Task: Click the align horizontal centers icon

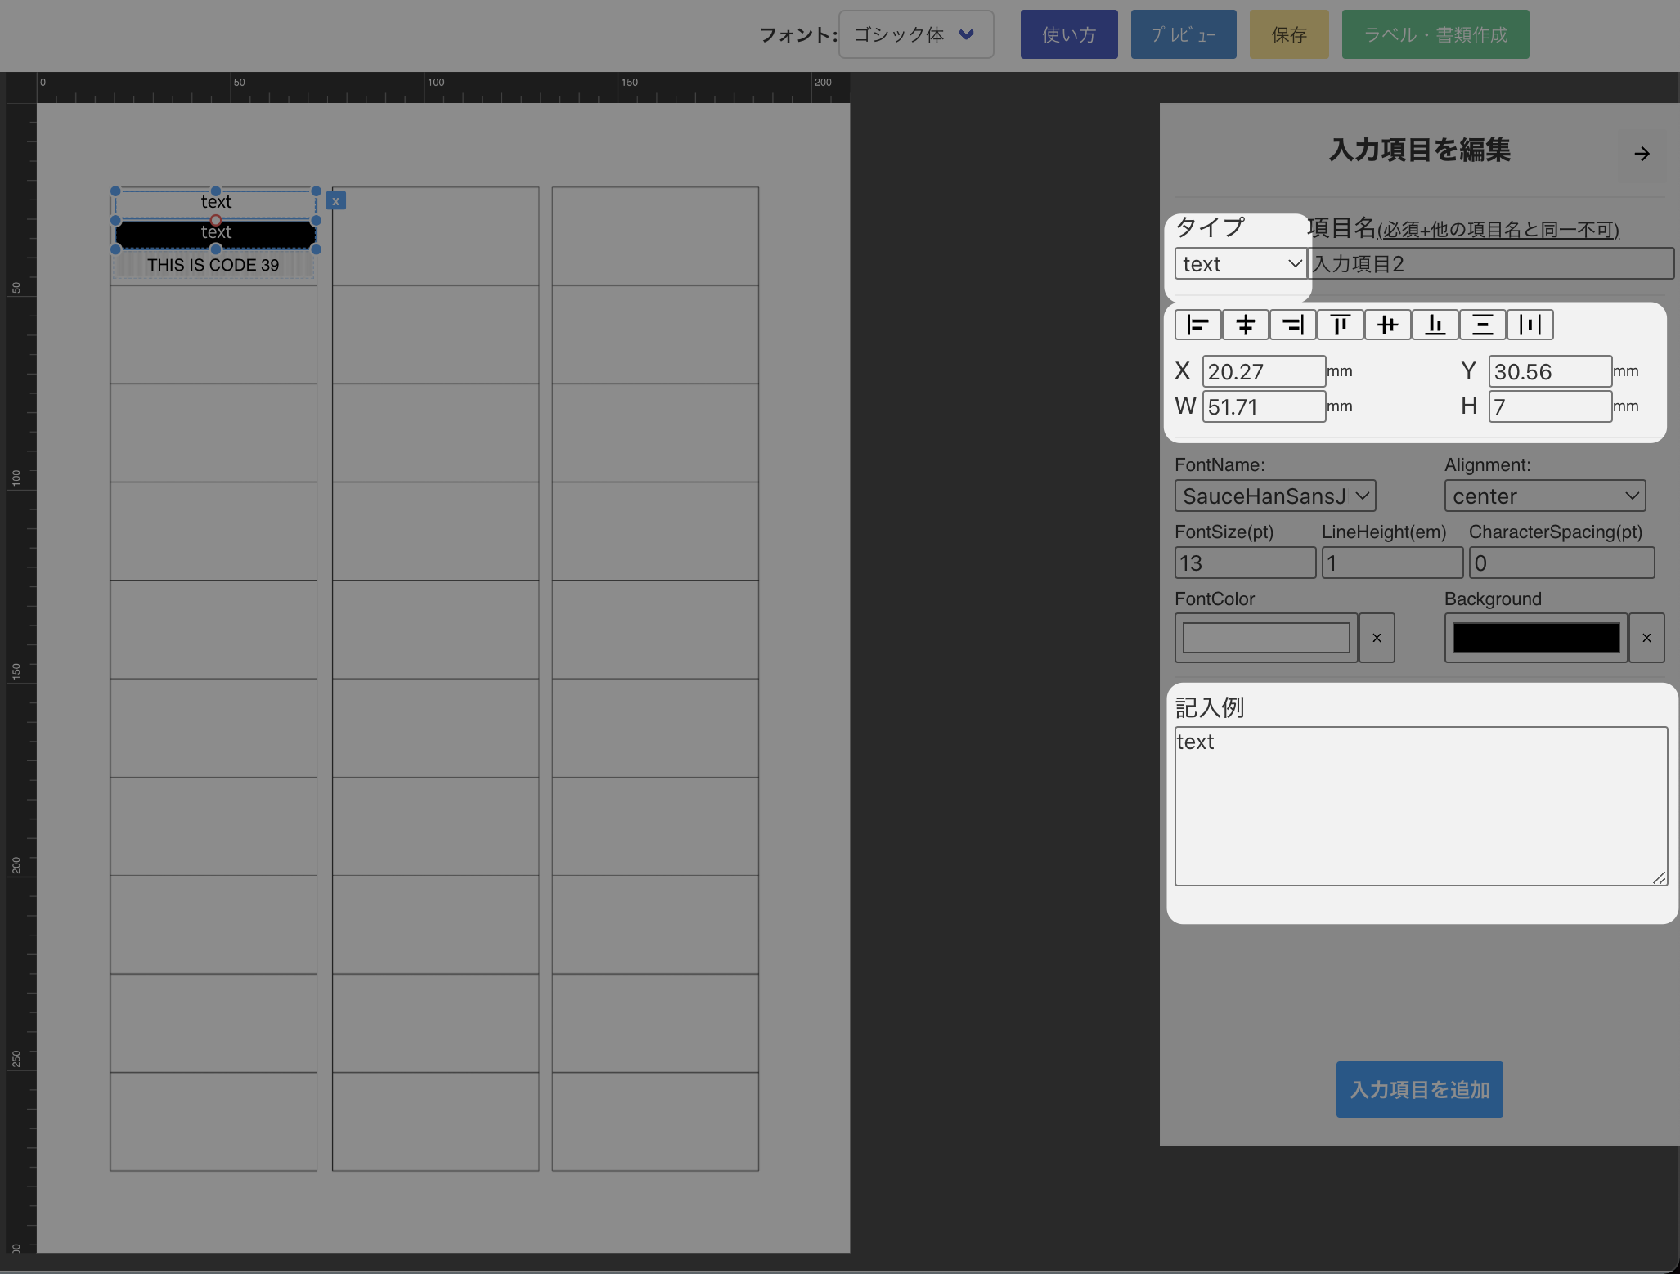Action: (1246, 325)
